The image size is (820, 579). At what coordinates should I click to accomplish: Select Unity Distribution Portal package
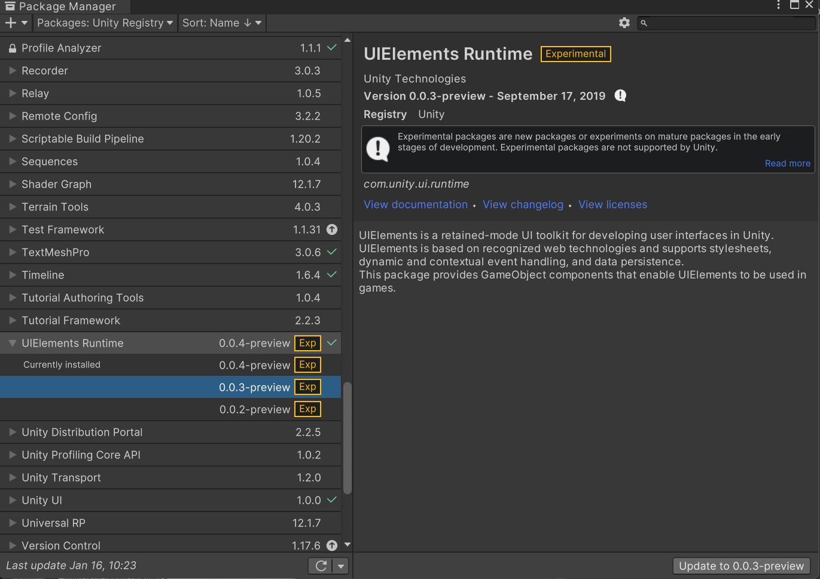tap(170, 432)
